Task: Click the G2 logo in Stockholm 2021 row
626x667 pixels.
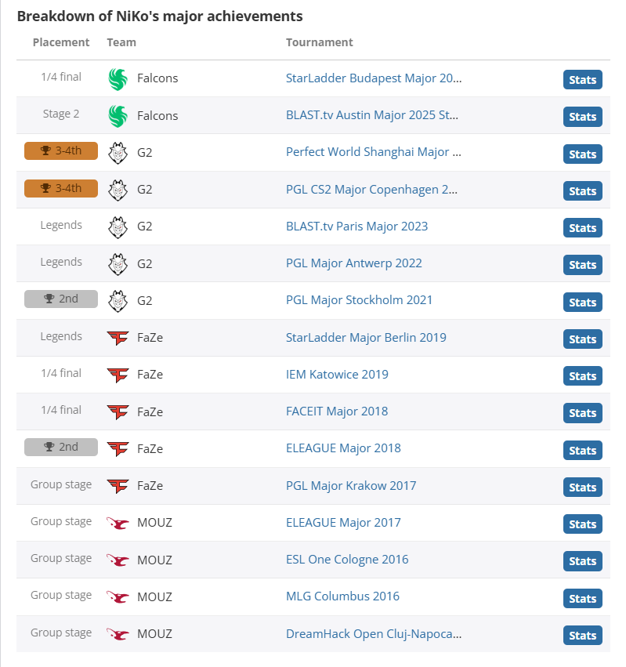Action: coord(118,301)
